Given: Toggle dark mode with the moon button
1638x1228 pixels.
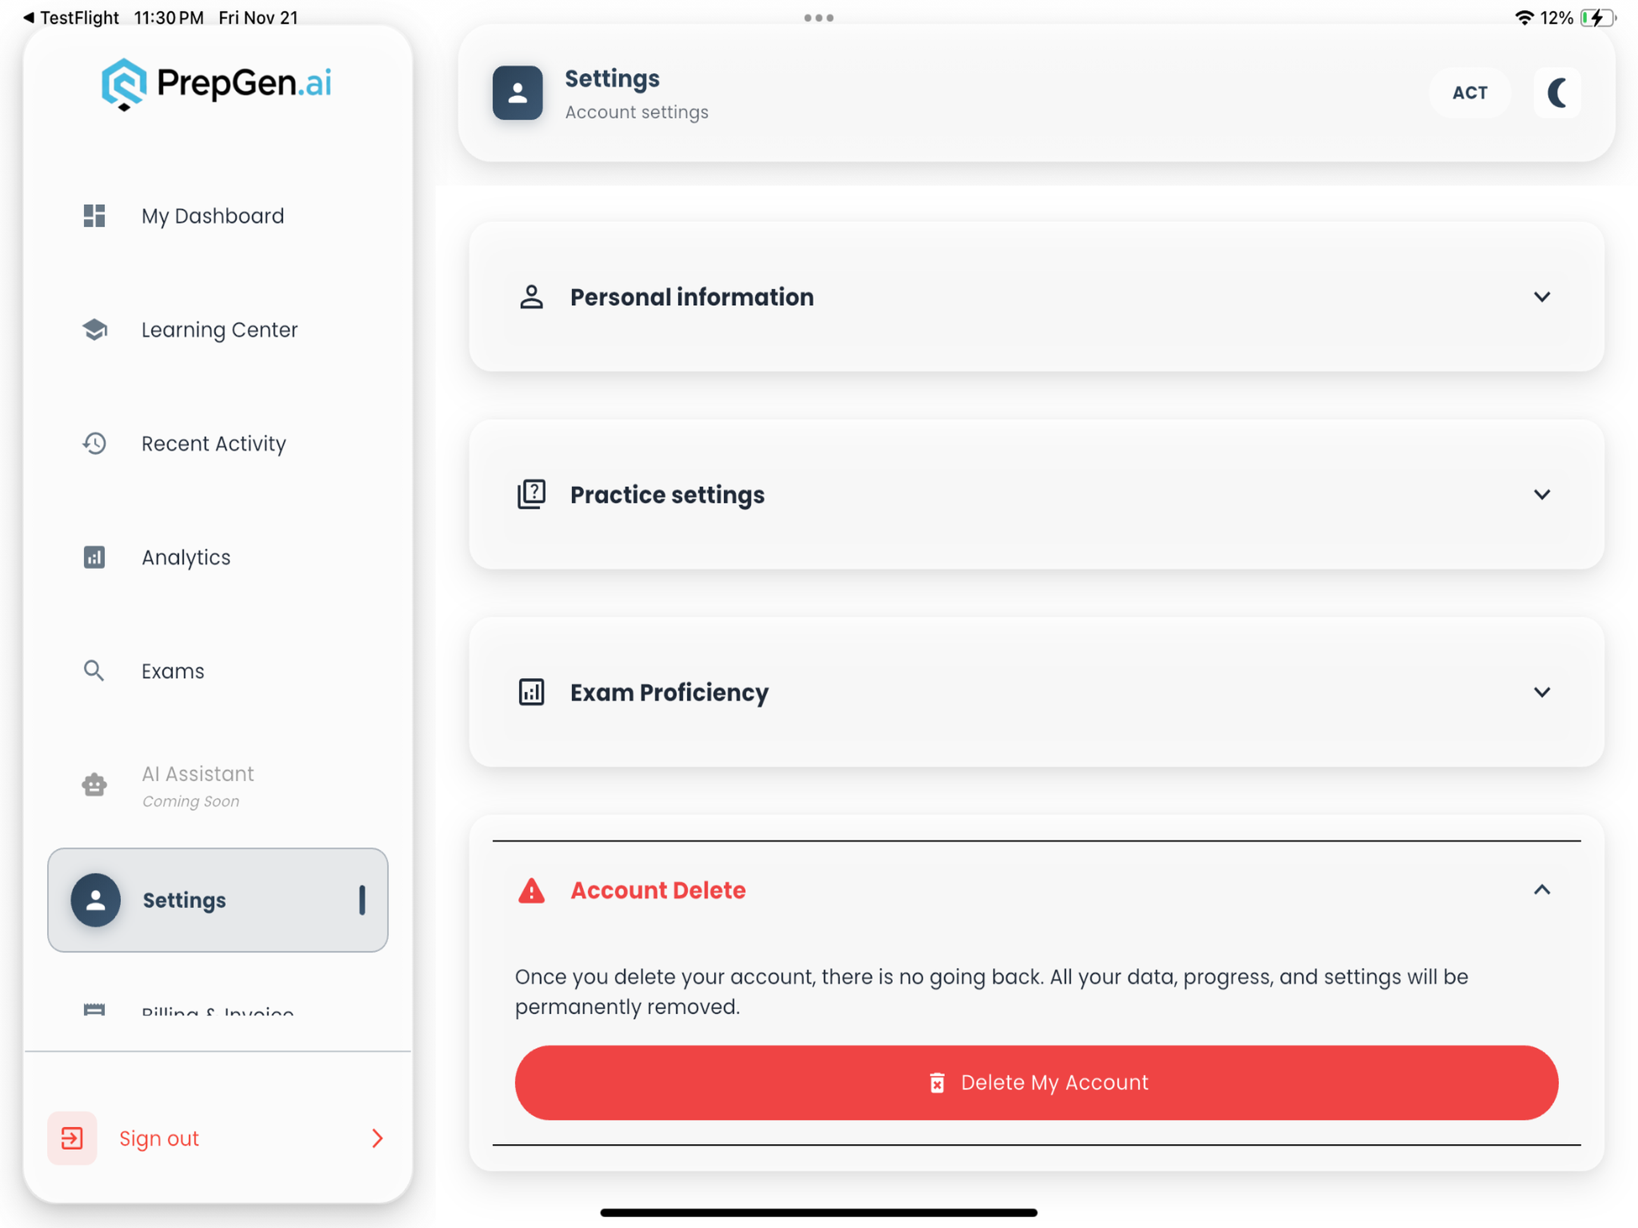Looking at the screenshot, I should click(1557, 93).
